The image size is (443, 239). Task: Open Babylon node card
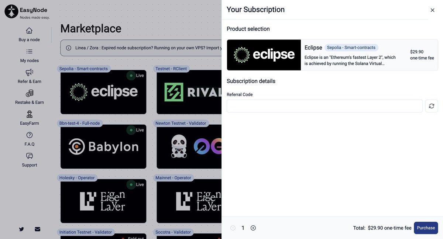click(103, 146)
